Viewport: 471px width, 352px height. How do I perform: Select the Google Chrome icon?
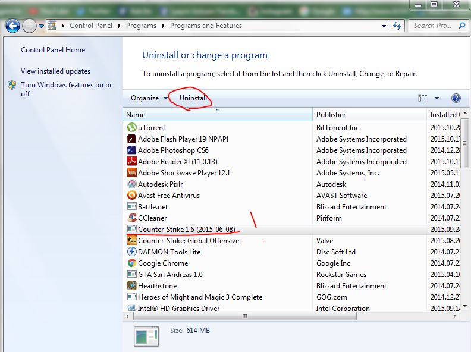pyautogui.click(x=131, y=263)
